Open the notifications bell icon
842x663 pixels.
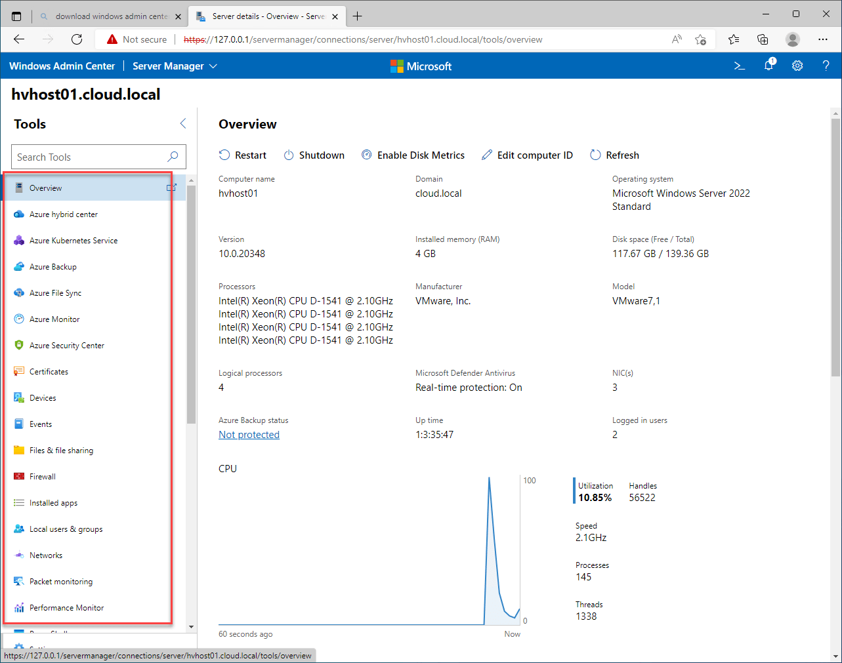tap(768, 66)
